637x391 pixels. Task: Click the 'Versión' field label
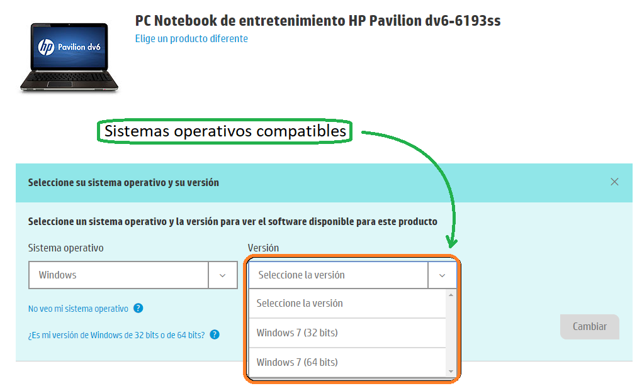point(263,248)
